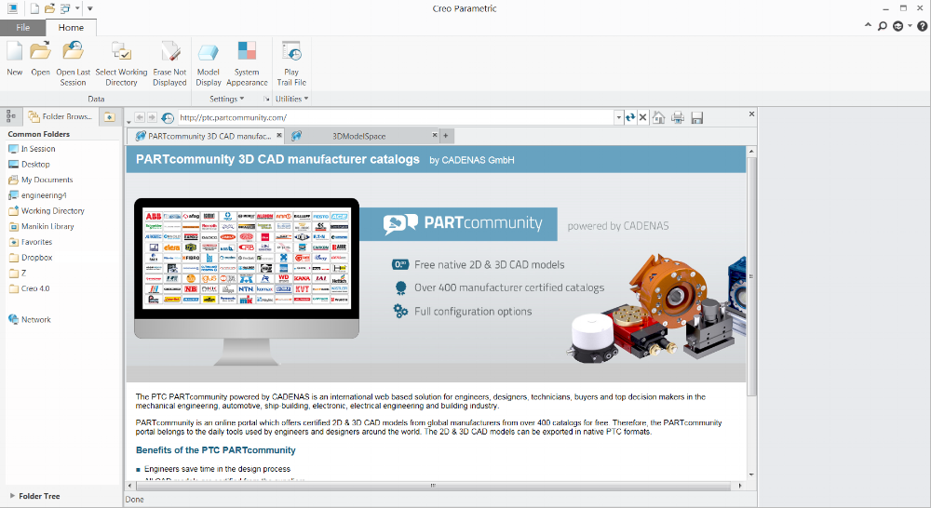Switch to PARTcommunity 3D CAD browser tab
This screenshot has width=931, height=508.
point(204,136)
